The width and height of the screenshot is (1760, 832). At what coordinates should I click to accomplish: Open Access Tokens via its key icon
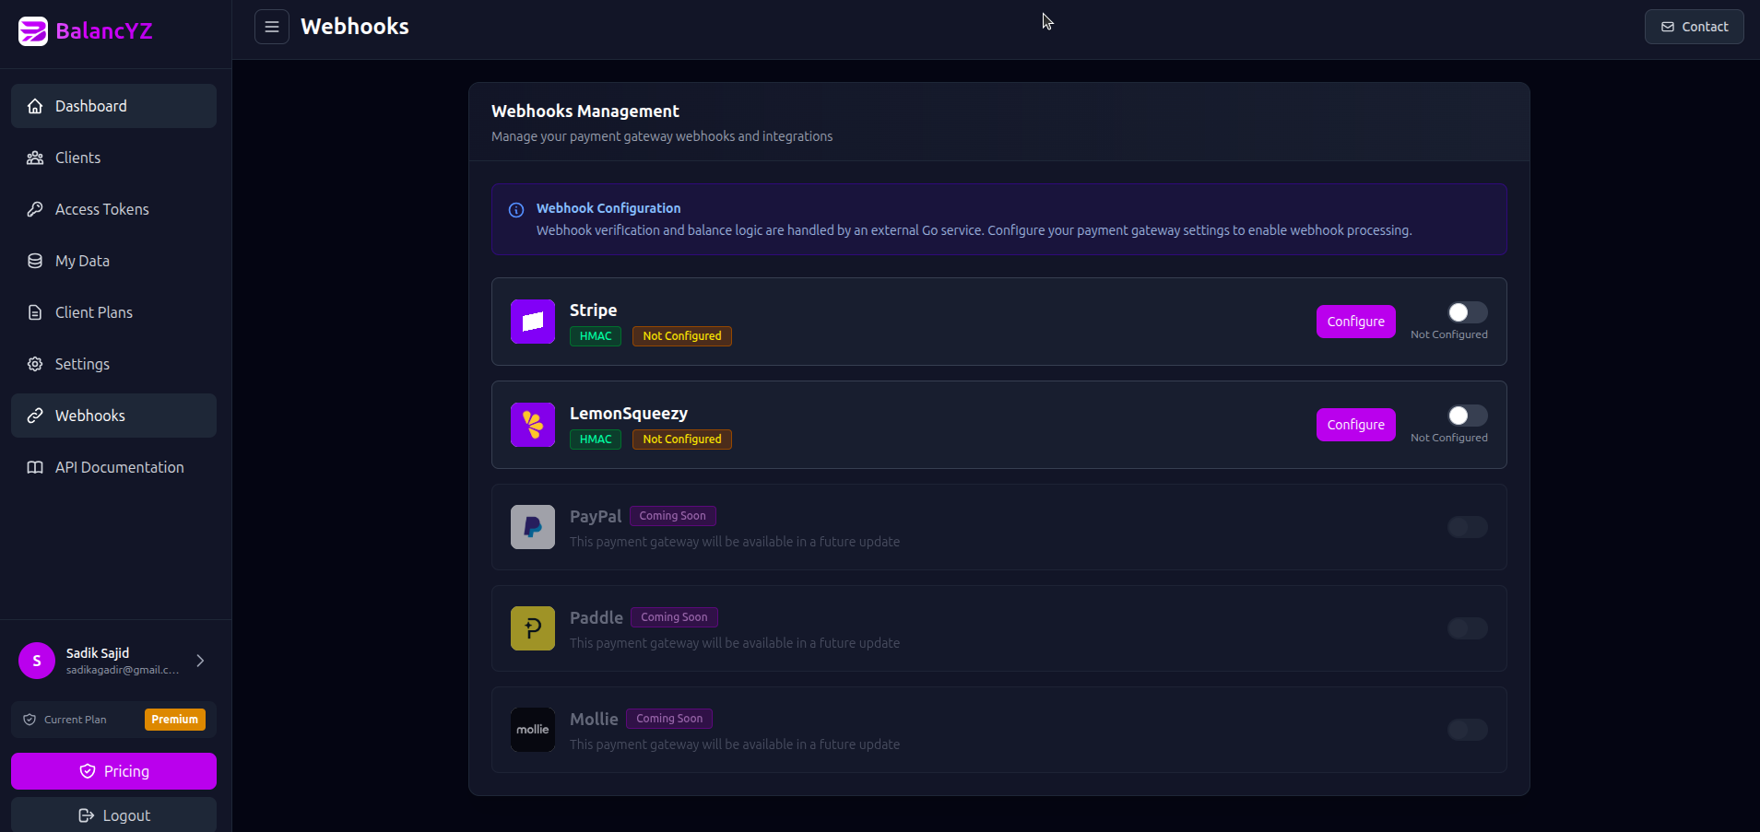point(34,209)
